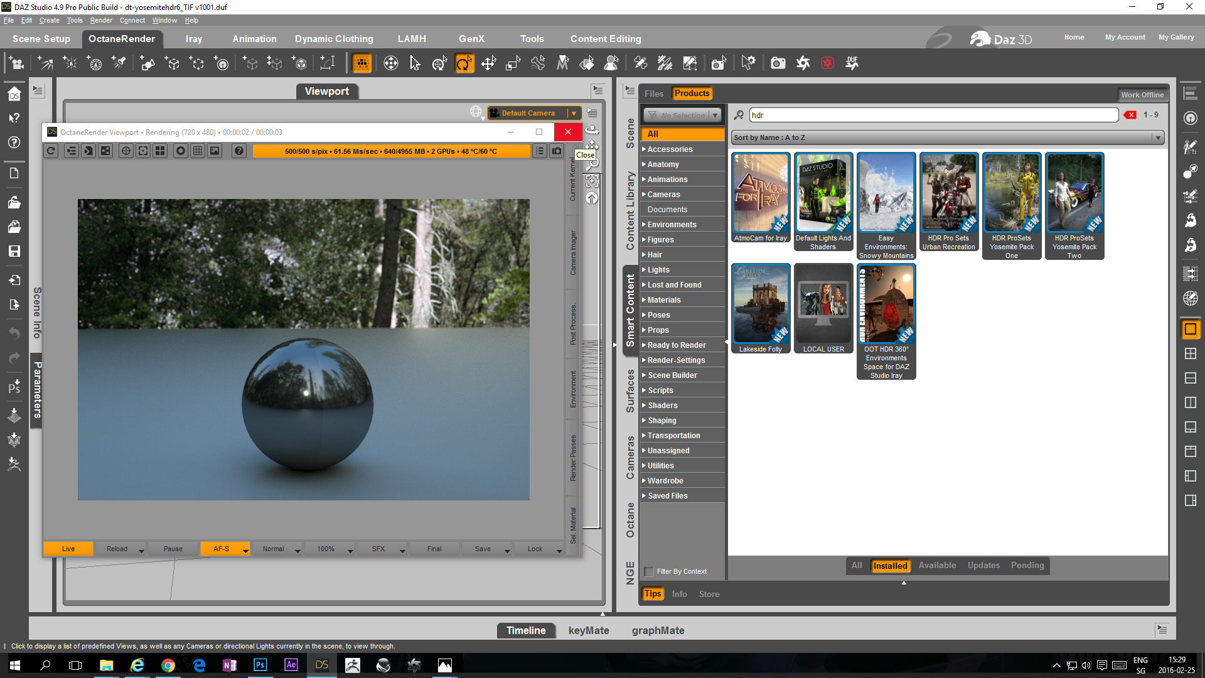Enable the Filter By Context checkbox
The image size is (1205, 678).
tap(650, 571)
